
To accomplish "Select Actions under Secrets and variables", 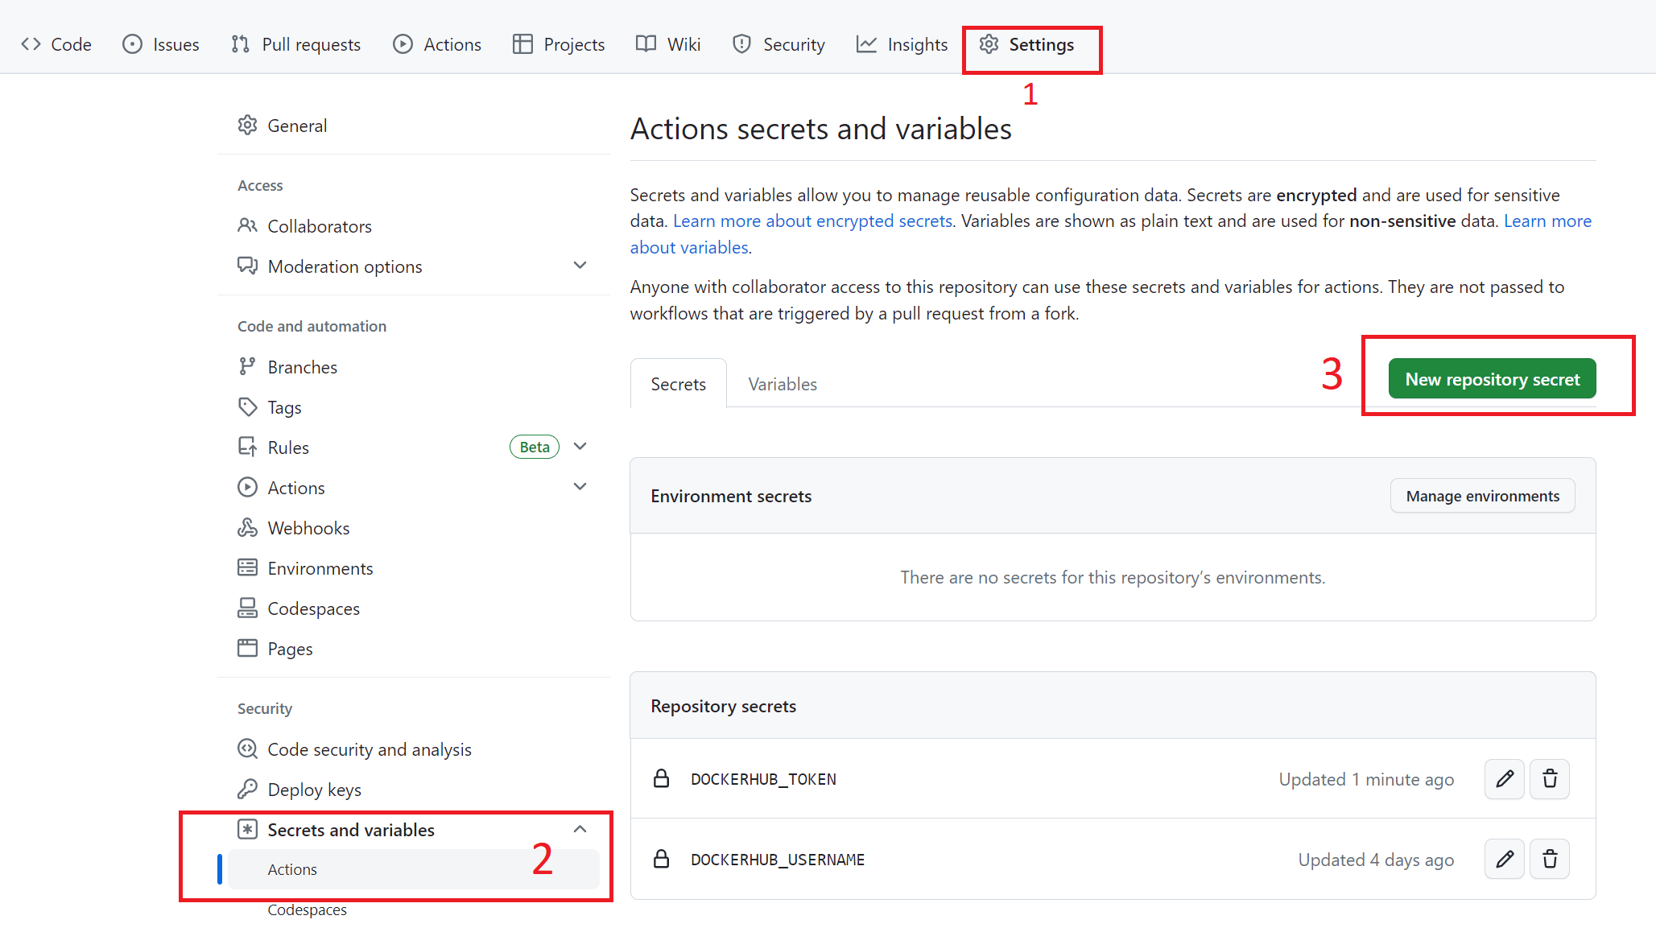I will (292, 869).
